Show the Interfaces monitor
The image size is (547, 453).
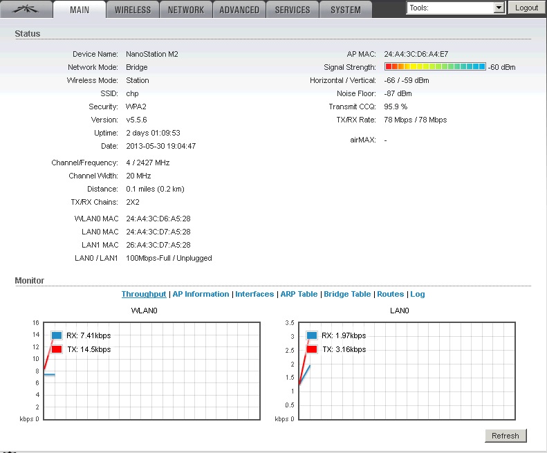tap(254, 294)
